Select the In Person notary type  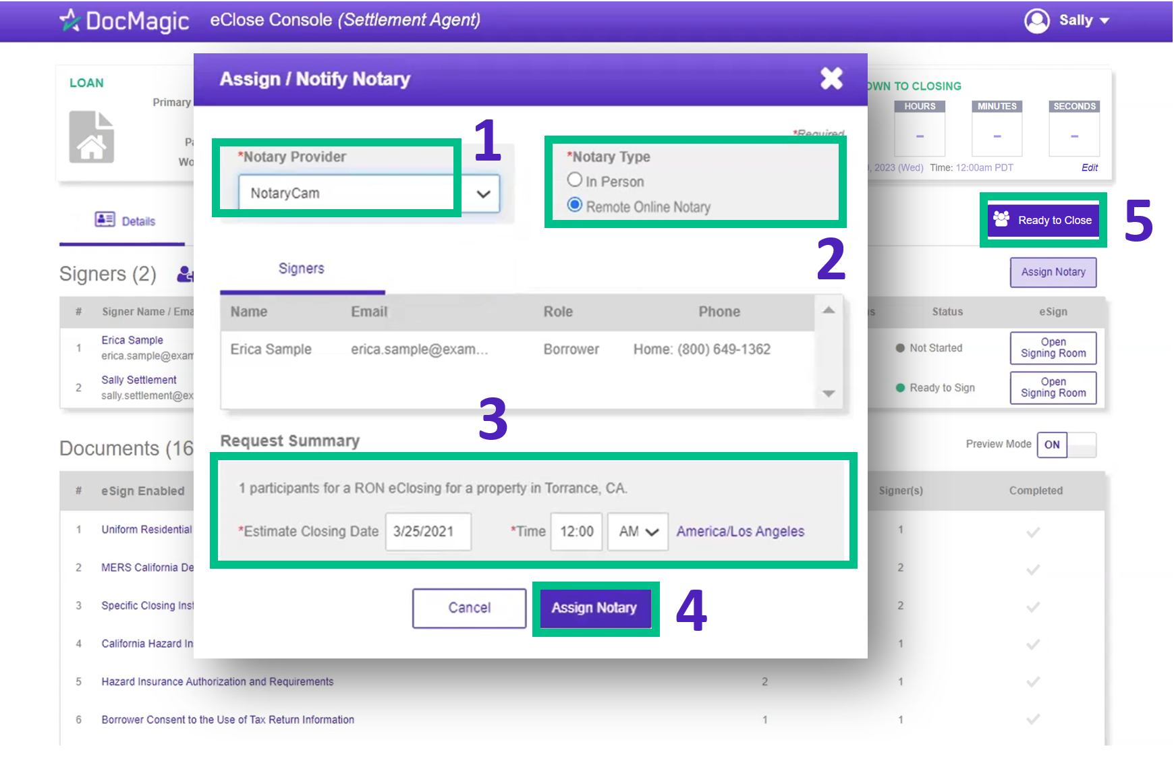point(575,180)
